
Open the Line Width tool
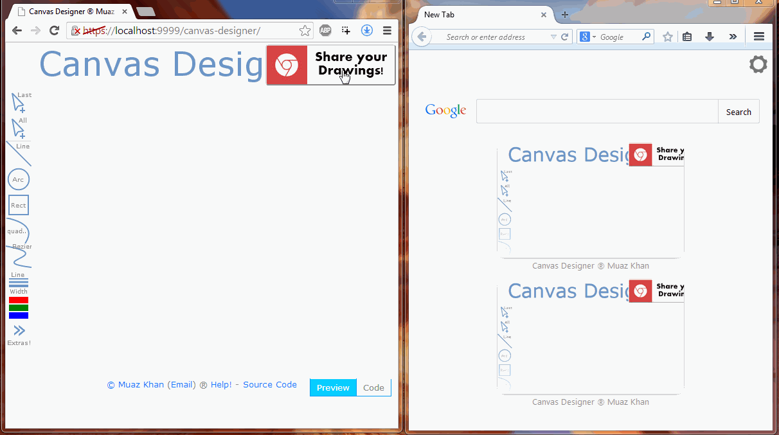click(x=18, y=283)
